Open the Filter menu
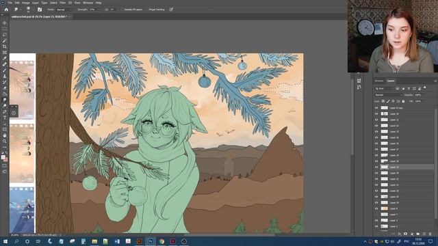438x246 pixels. click(x=62, y=3)
